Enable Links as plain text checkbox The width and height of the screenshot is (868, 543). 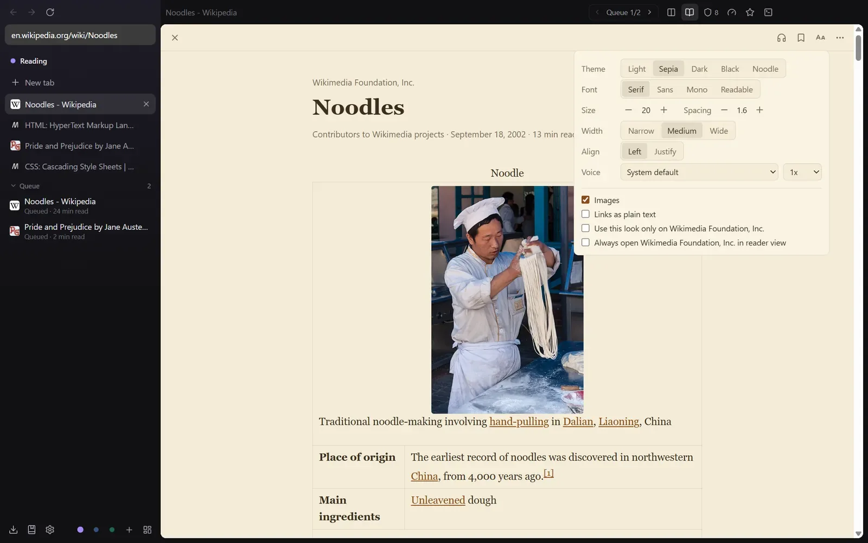click(585, 214)
